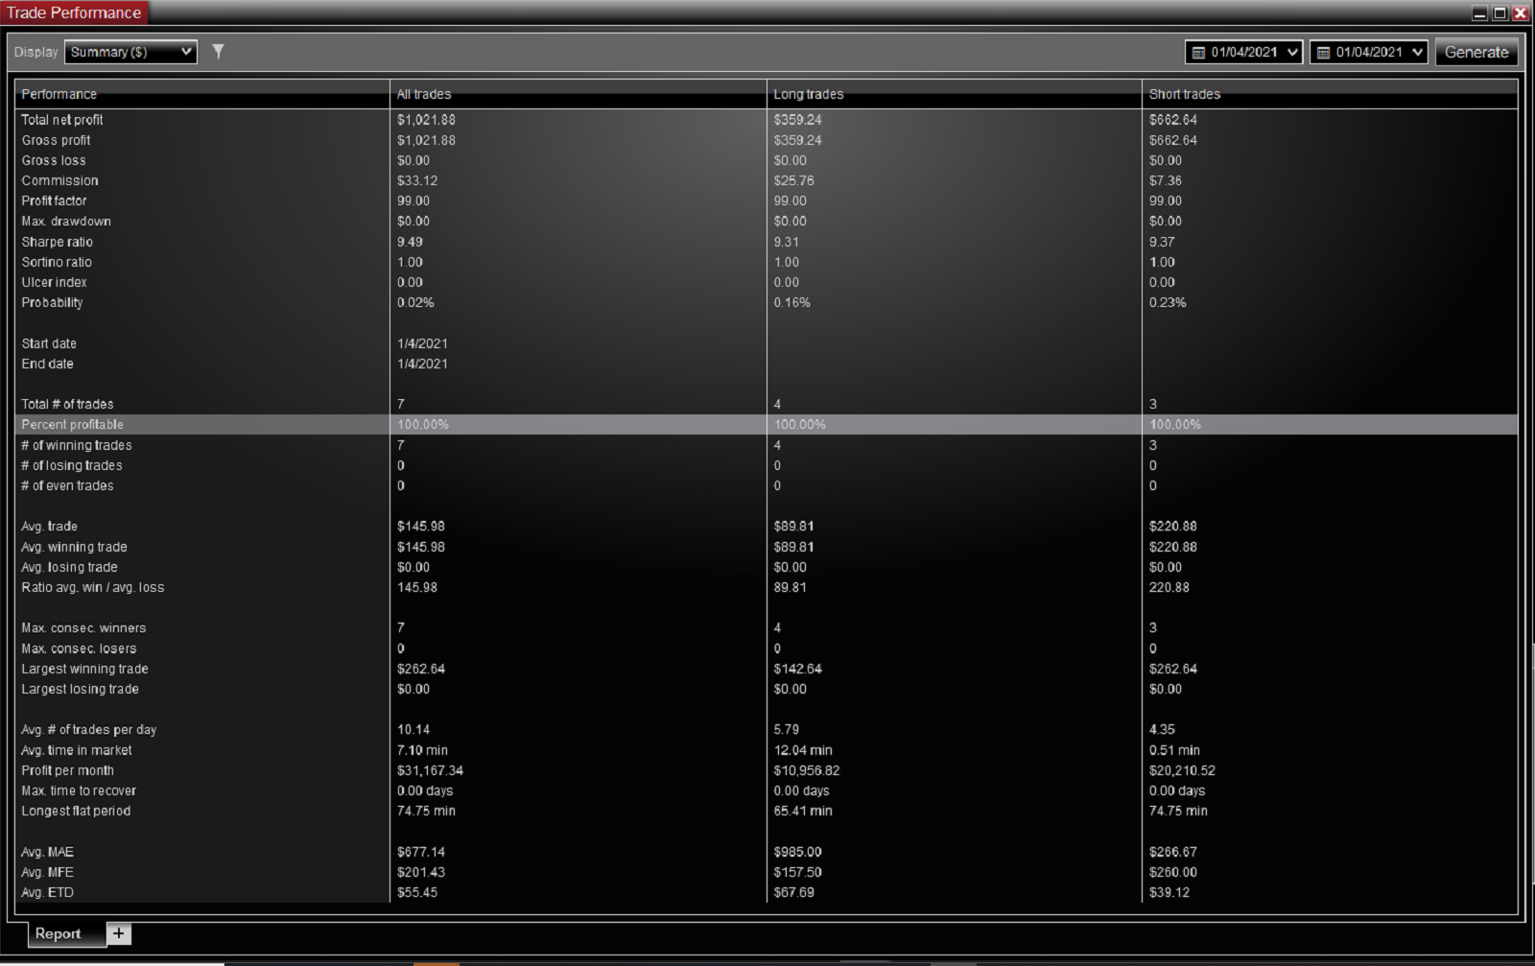Select the Total net profit row label
The height and width of the screenshot is (966, 1535).
point(62,120)
